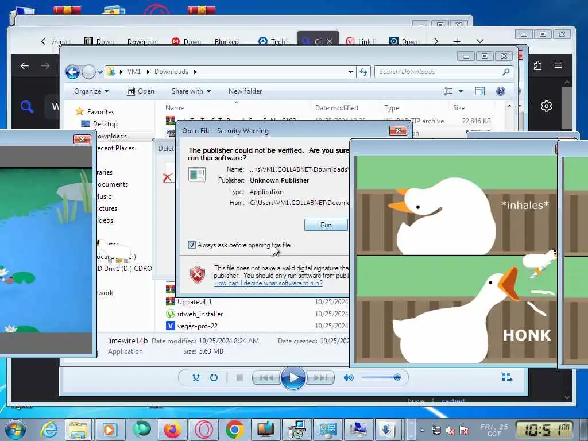Open Opera GX from the taskbar
This screenshot has width=588, height=441.
(x=204, y=430)
